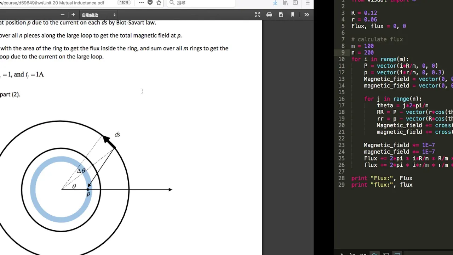Screen dimensions: 453x255
Task: Click the 'Δθ' label in the diagram
Action: click(x=81, y=171)
